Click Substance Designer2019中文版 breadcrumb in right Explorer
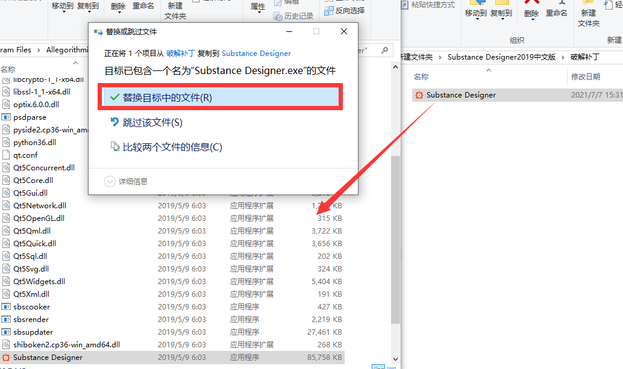Viewport: 623px width, 369px height. [501, 57]
